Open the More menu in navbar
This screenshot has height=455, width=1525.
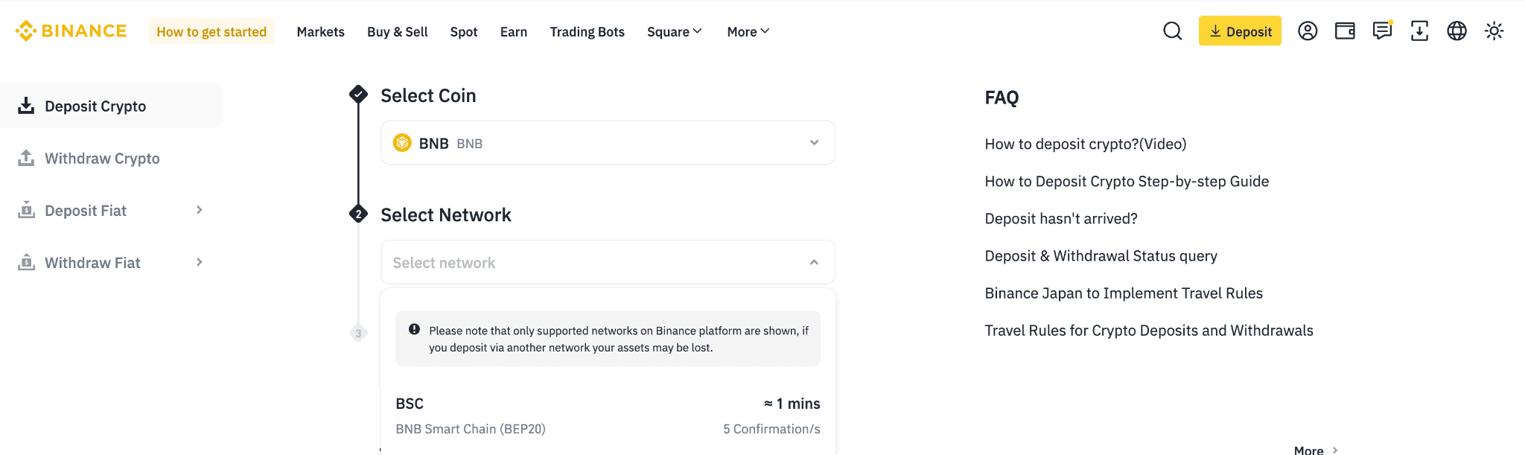coord(748,32)
